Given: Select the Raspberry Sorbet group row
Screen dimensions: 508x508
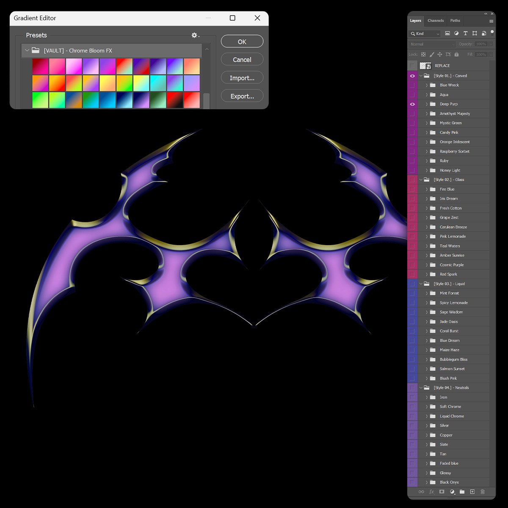Looking at the screenshot, I should click(453, 152).
